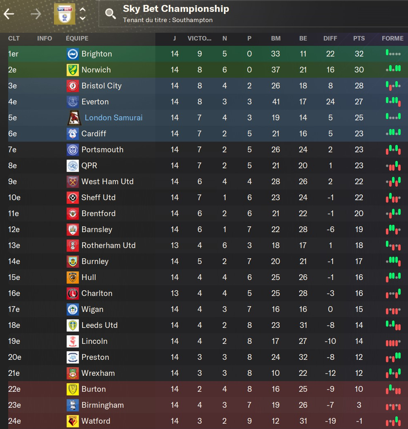Sort by the ÉQUIPE column header
The width and height of the screenshot is (408, 429).
tap(77, 38)
